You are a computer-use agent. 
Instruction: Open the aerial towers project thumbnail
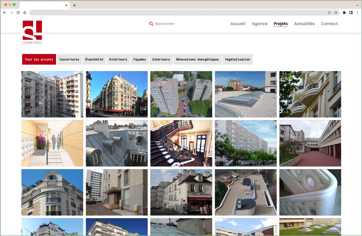point(181,94)
